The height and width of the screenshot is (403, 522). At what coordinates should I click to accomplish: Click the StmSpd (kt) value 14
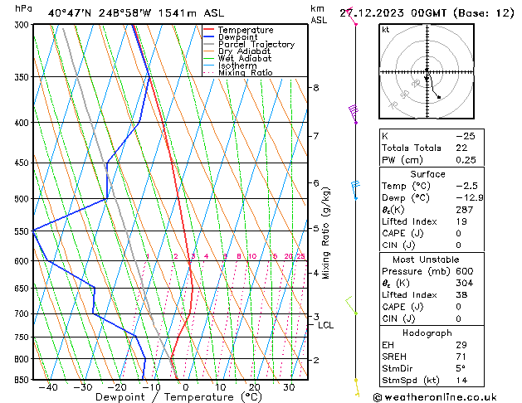click(461, 381)
